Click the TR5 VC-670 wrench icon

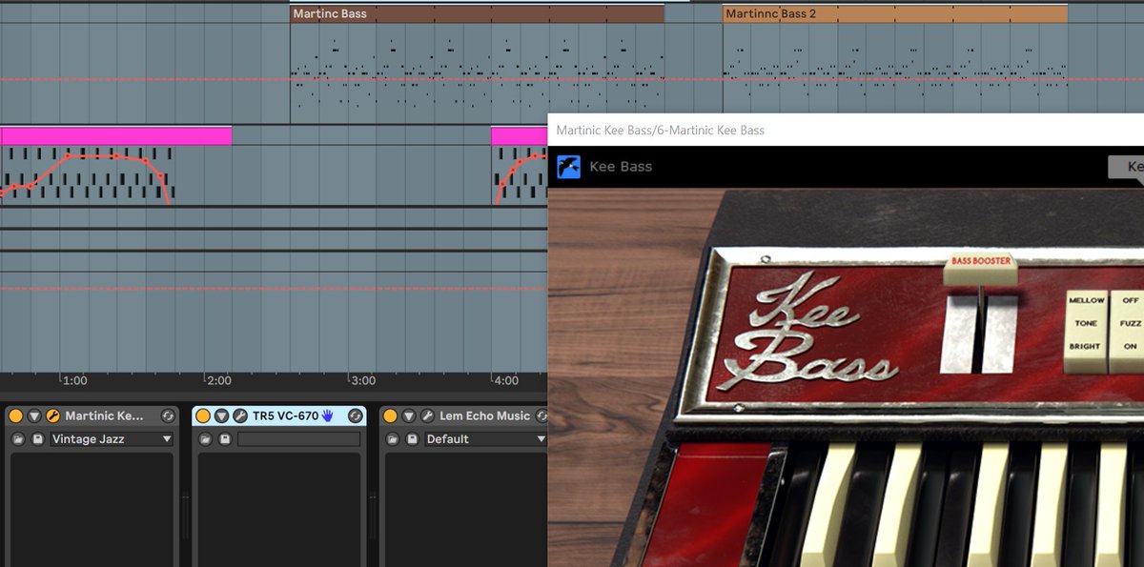click(240, 415)
